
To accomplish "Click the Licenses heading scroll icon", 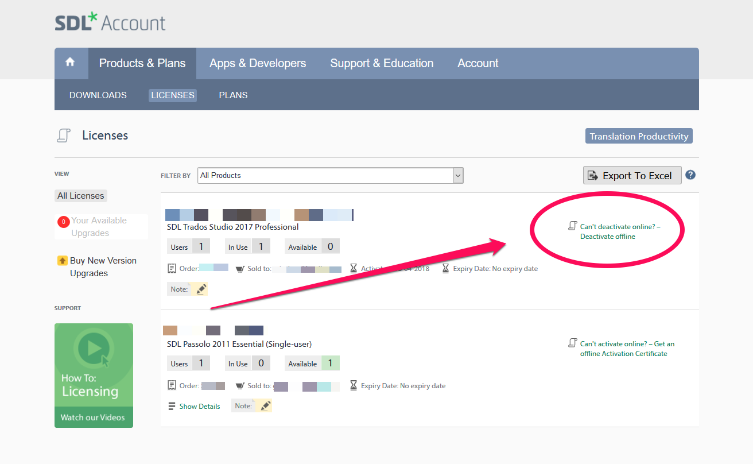I will [64, 136].
